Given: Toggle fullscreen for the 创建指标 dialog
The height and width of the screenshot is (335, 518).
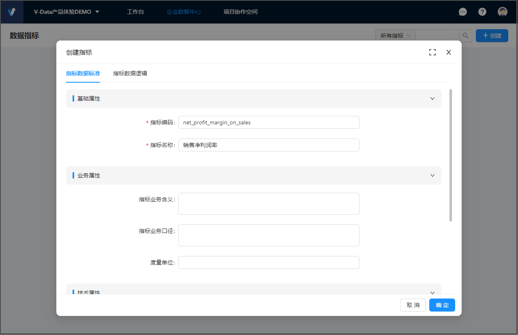Looking at the screenshot, I should pos(432,52).
